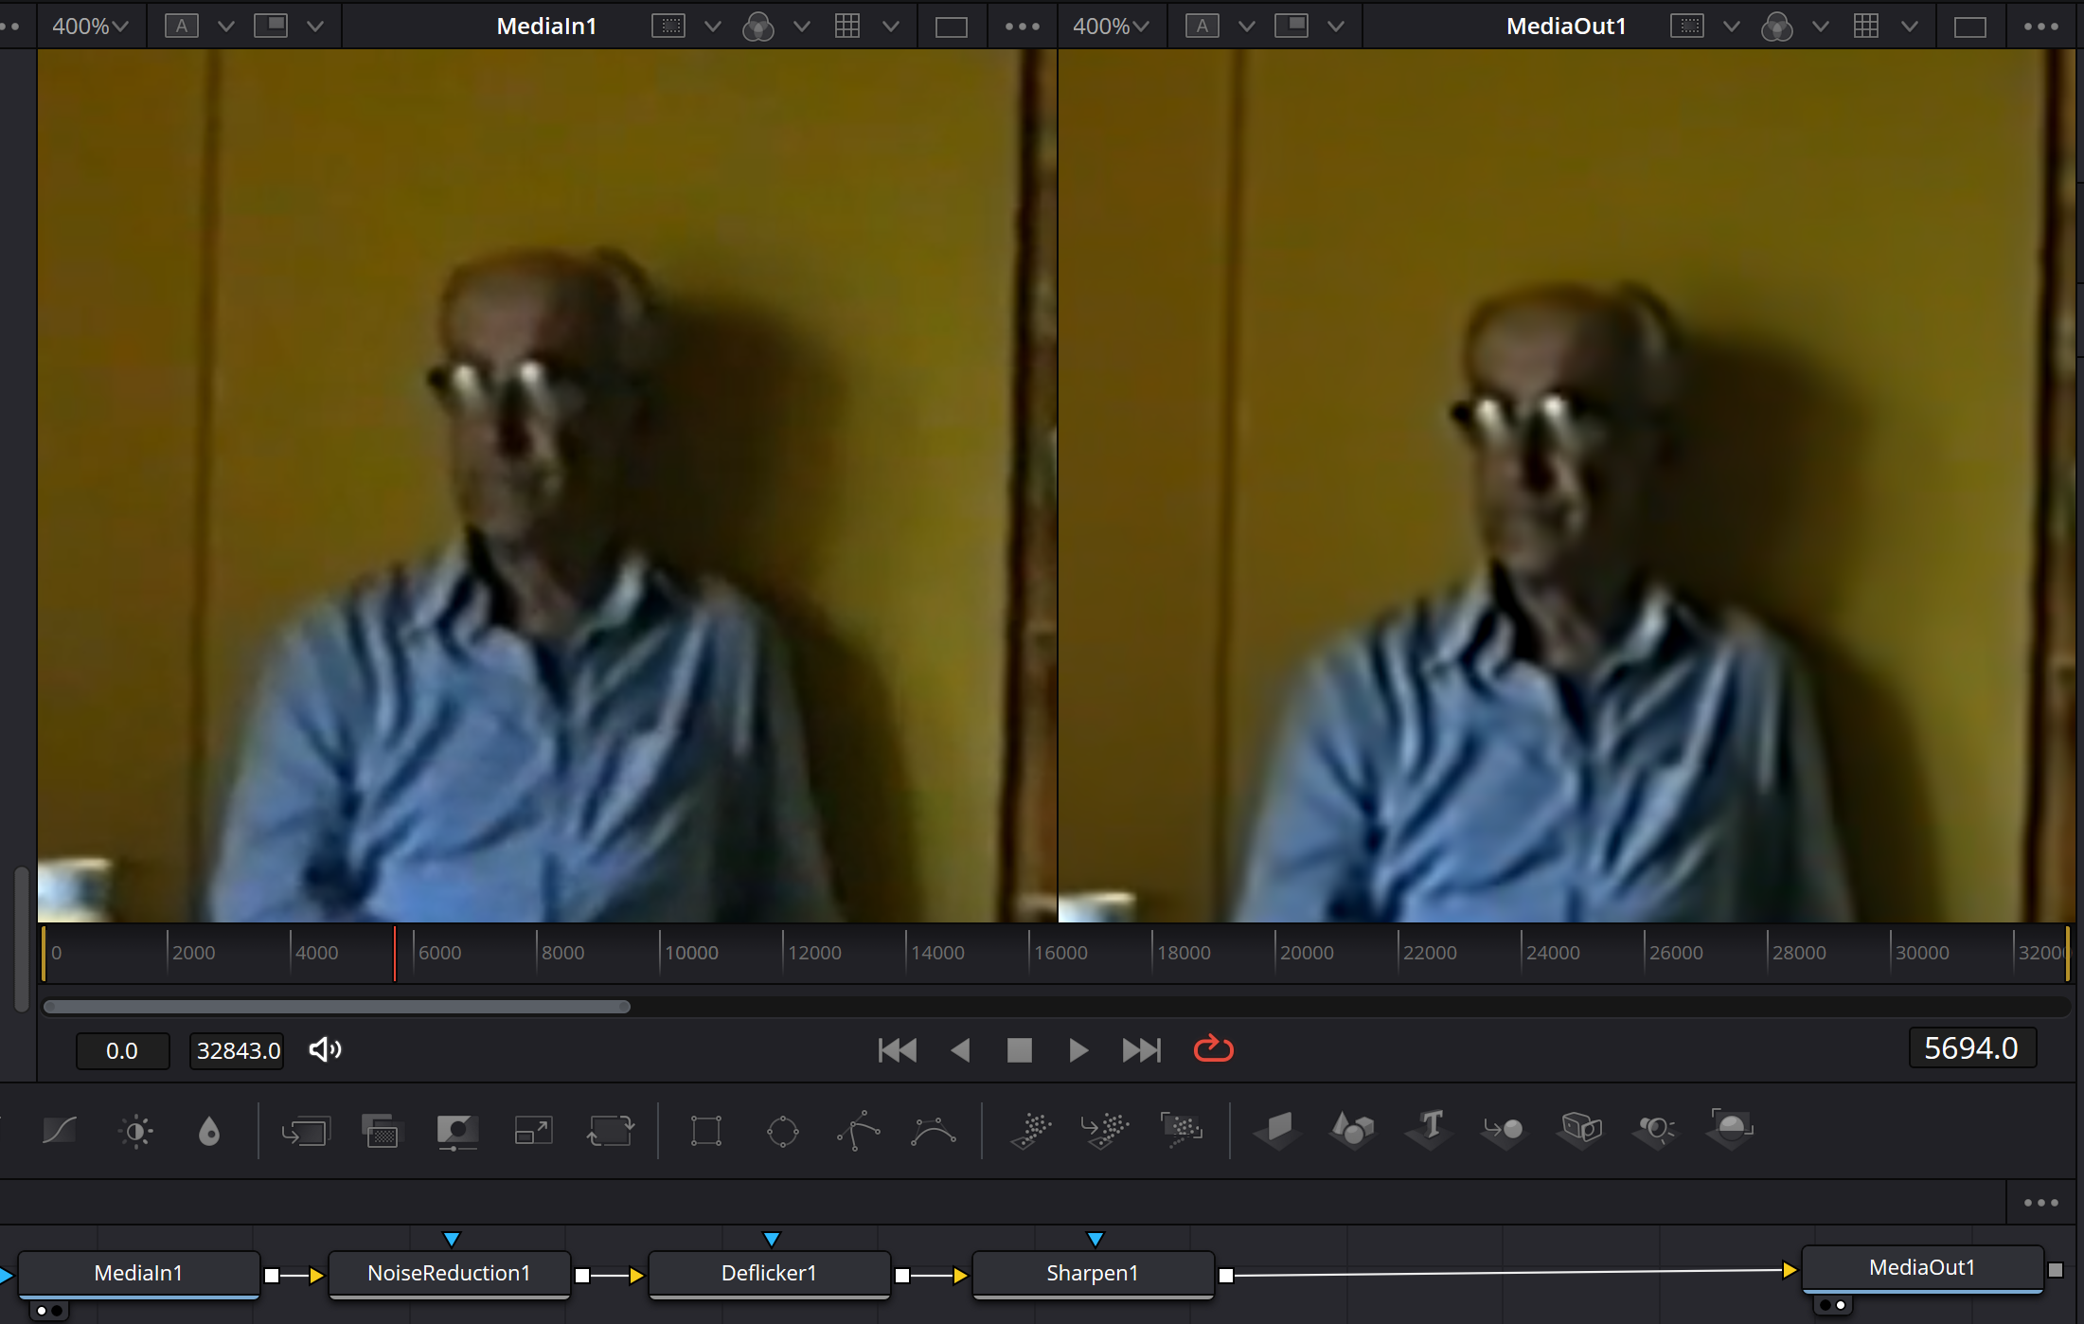Add a Brightness Contrast node
The image size is (2084, 1324).
(136, 1131)
